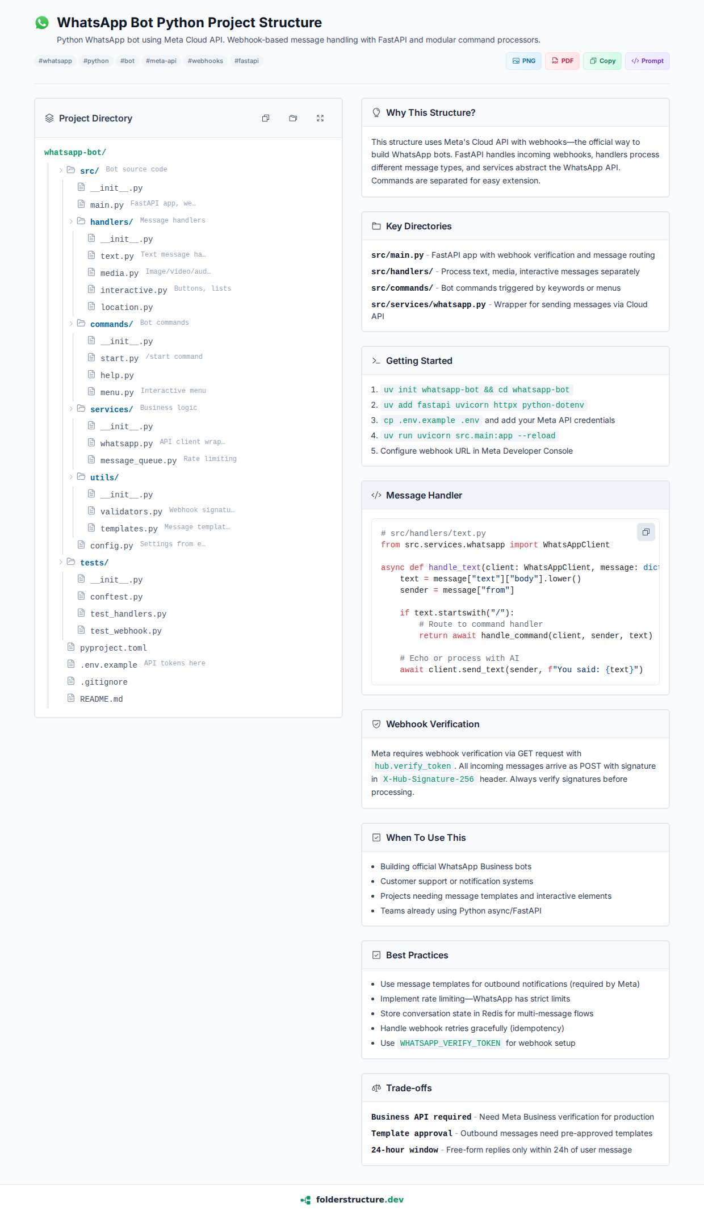Click the copy icon in Project Directory header
The height and width of the screenshot is (1215, 704).
point(266,118)
